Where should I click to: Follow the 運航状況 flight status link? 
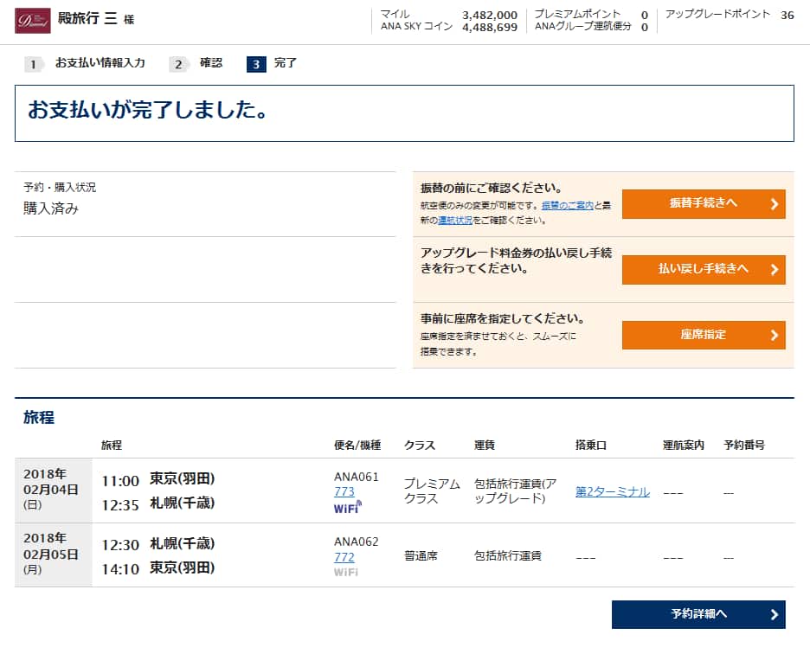pos(454,221)
